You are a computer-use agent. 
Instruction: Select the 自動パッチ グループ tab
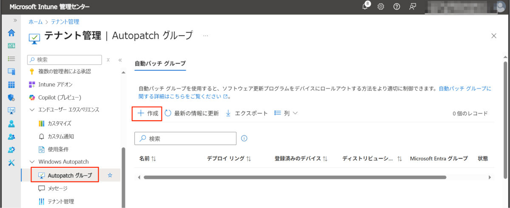160,63
